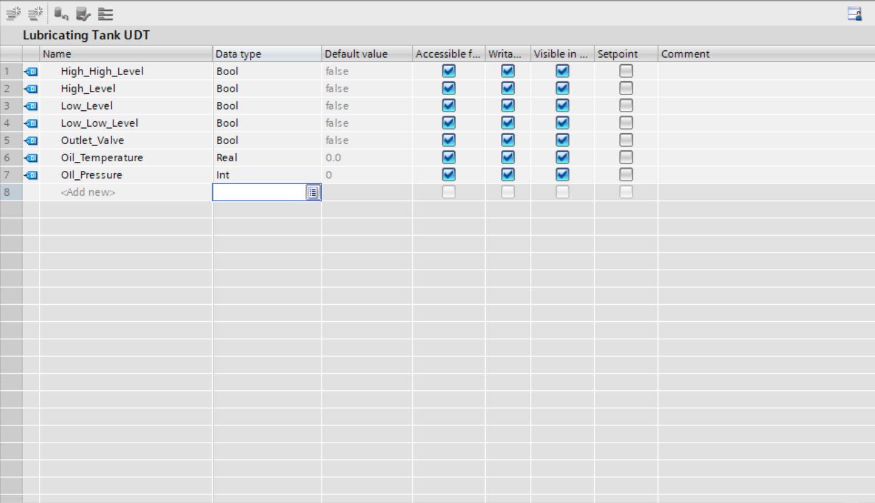The height and width of the screenshot is (503, 875).
Task: Click the tag icon of Outlet_Valve row
Action: (x=31, y=141)
